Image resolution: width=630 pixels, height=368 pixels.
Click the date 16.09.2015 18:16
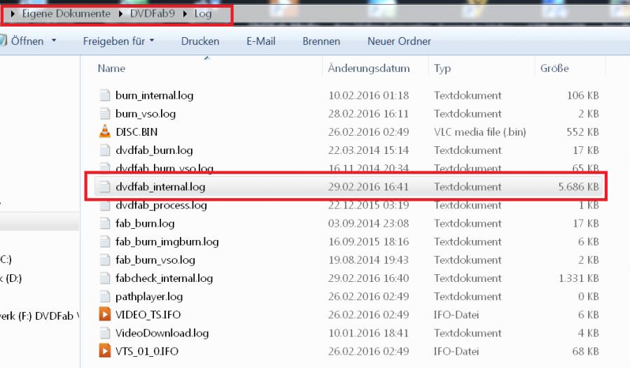(368, 242)
